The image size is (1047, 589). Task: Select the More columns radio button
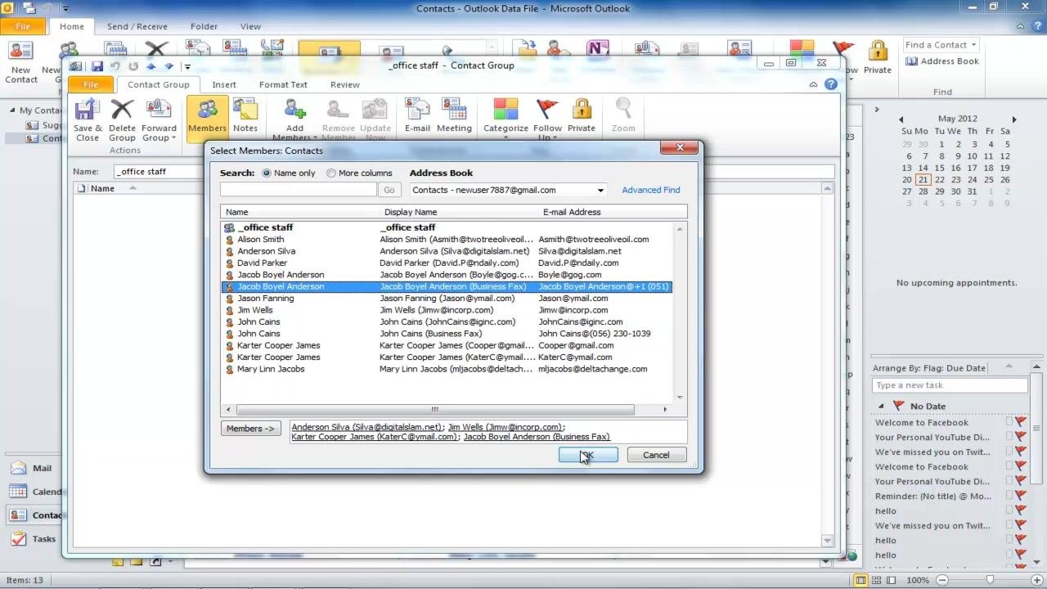(330, 173)
